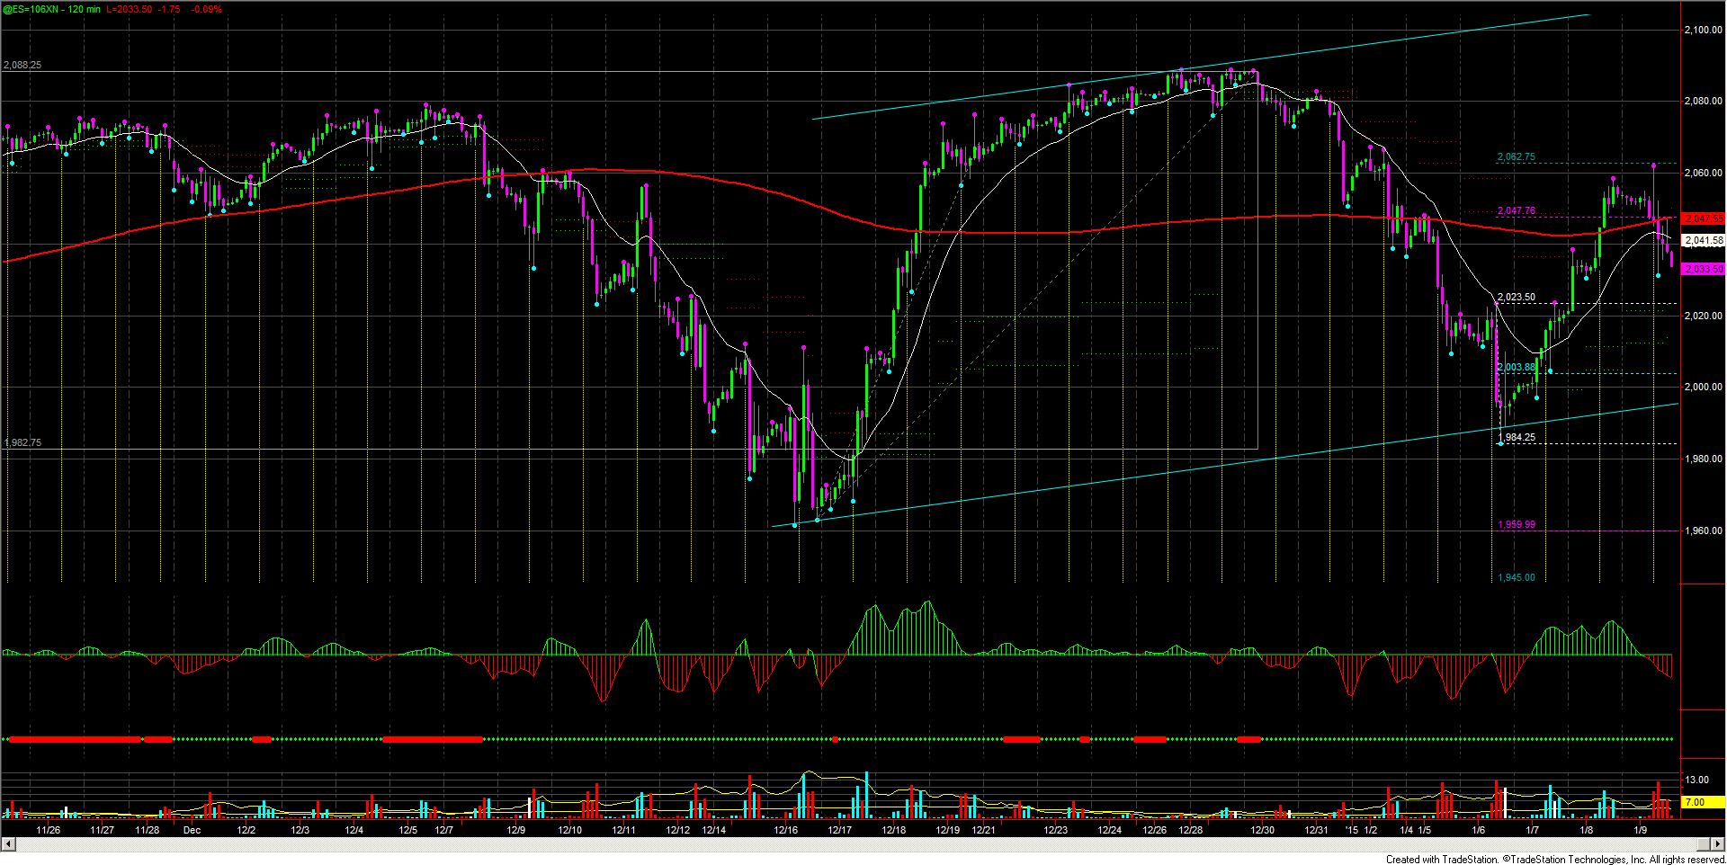
Task: Click the 11/27 date label
Action: point(103,831)
